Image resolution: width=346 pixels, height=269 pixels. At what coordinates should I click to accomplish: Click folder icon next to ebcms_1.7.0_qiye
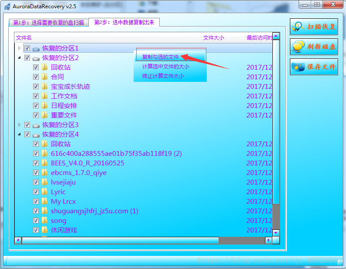pos(45,172)
